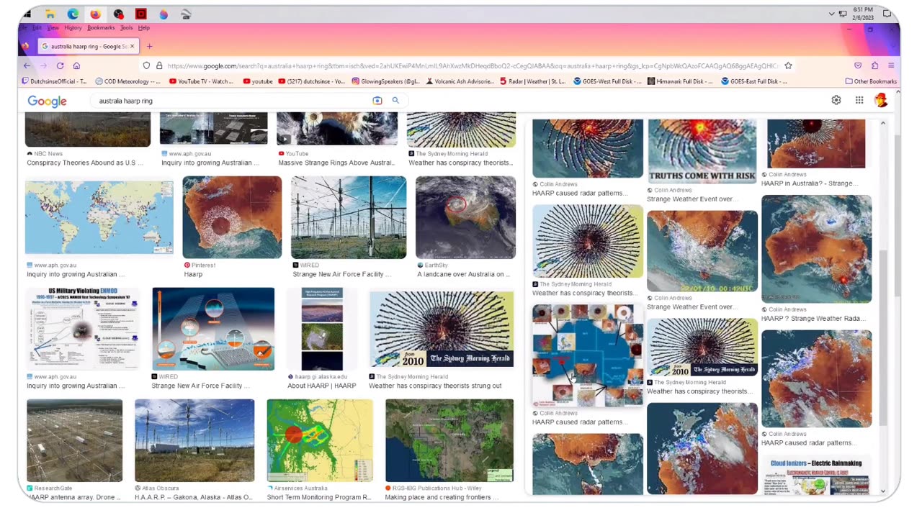Go back to the previous page
Image resolution: width=922 pixels, height=518 pixels.
tap(27, 65)
